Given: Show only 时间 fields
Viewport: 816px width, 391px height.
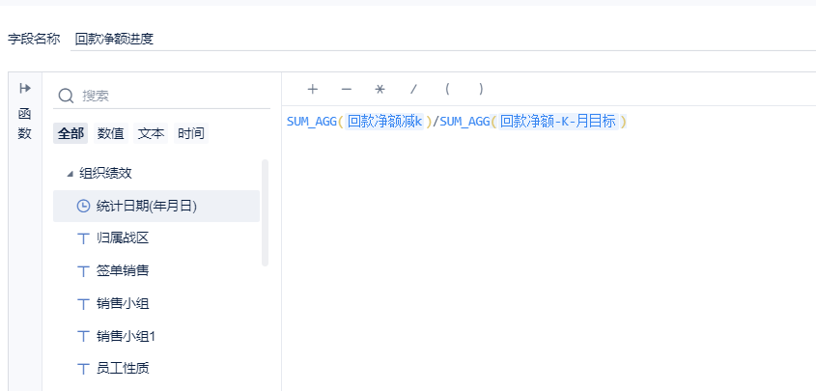Looking at the screenshot, I should coord(190,133).
